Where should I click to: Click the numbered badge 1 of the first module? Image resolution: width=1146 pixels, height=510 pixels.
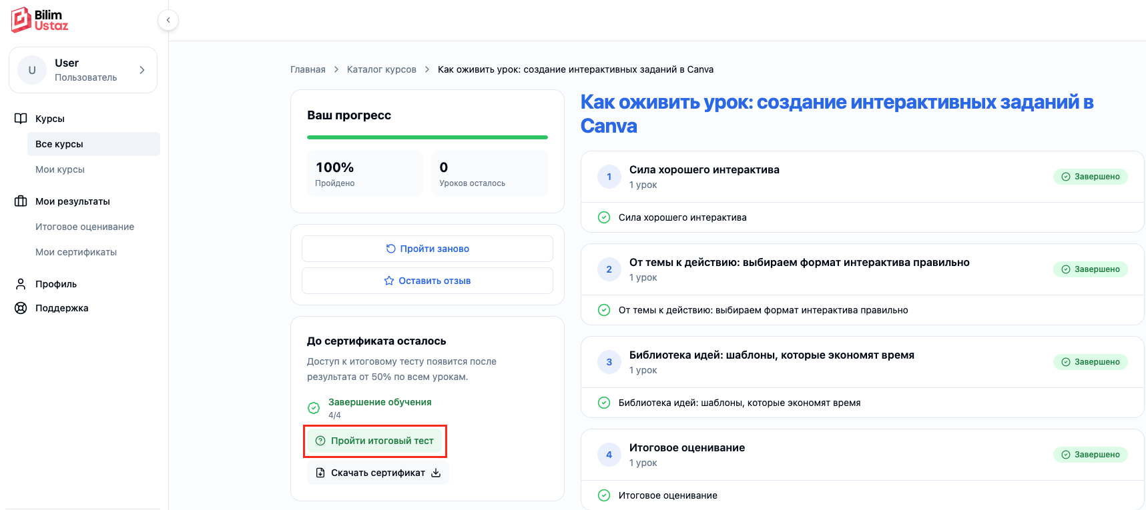coord(609,177)
